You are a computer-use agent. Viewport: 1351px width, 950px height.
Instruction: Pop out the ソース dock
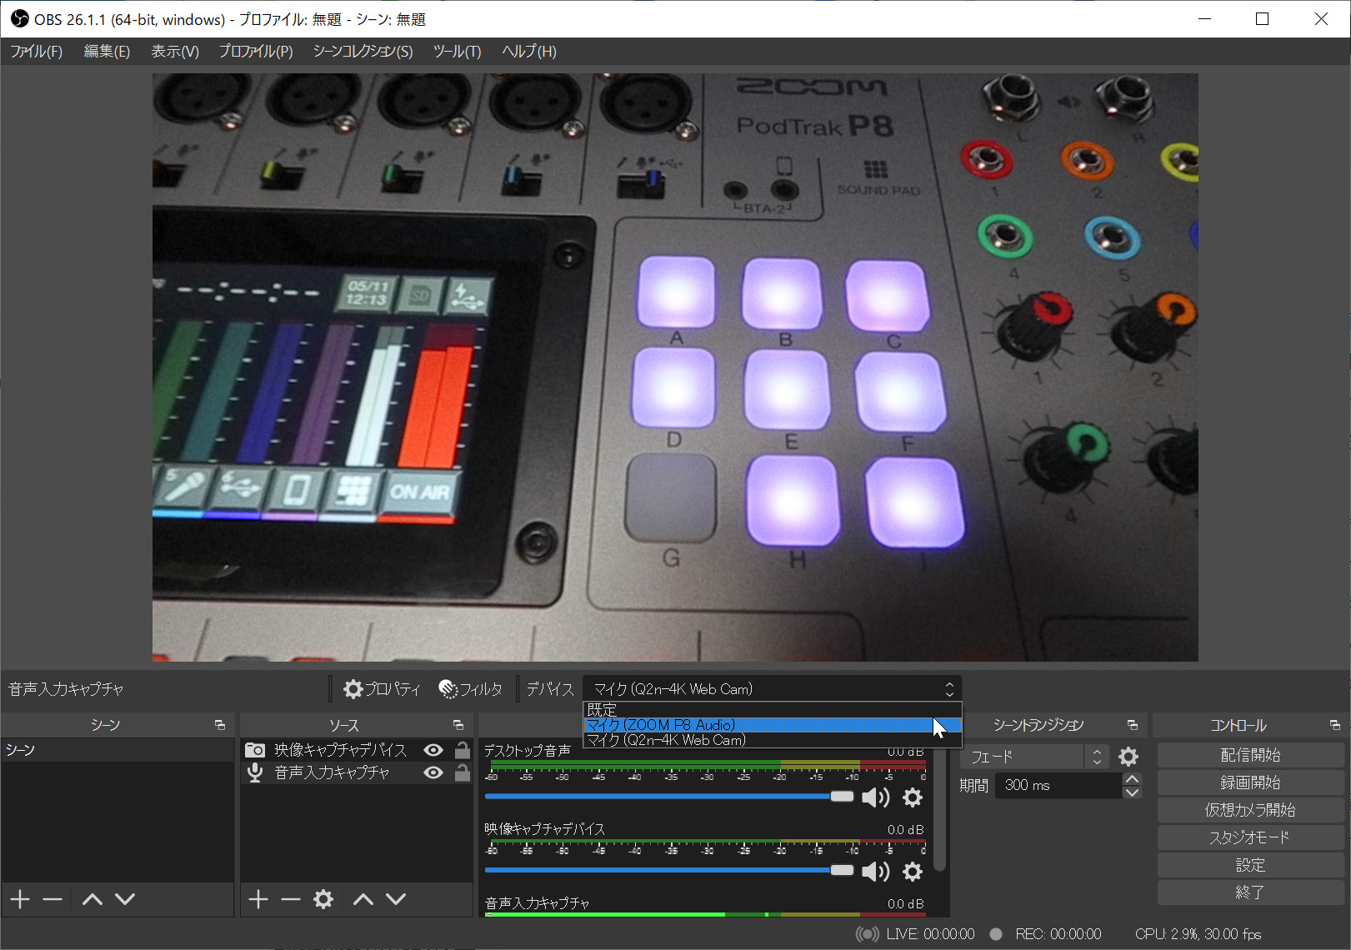click(458, 725)
